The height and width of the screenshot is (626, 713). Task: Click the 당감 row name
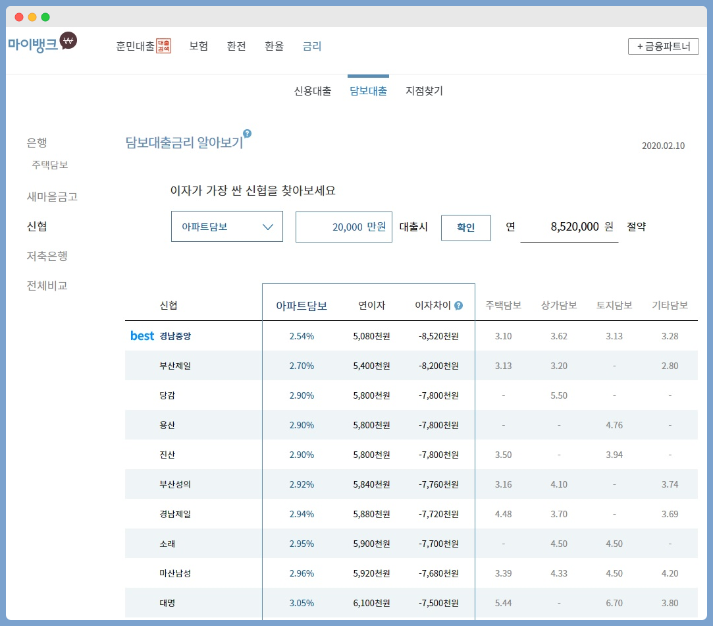(x=167, y=395)
